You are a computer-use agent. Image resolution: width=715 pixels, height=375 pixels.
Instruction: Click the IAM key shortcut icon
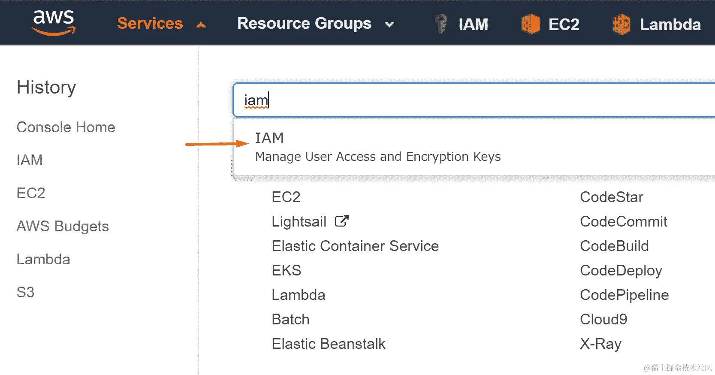pyautogui.click(x=441, y=24)
